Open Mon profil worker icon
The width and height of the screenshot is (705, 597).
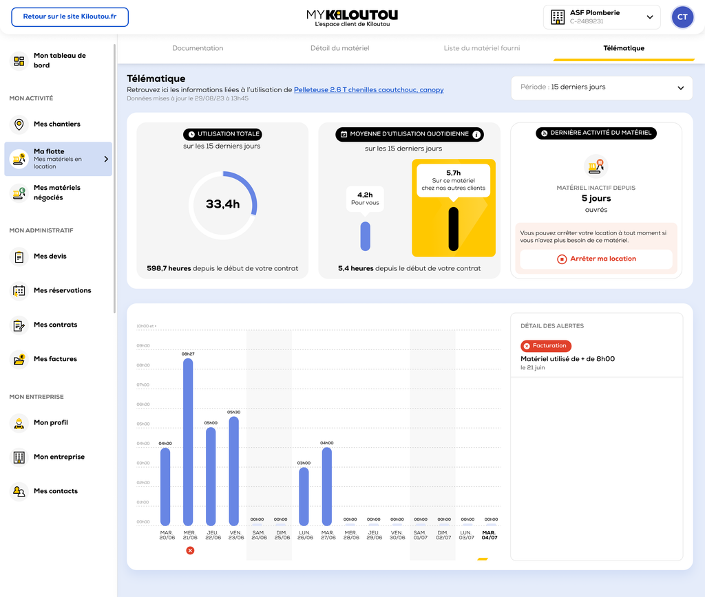19,423
